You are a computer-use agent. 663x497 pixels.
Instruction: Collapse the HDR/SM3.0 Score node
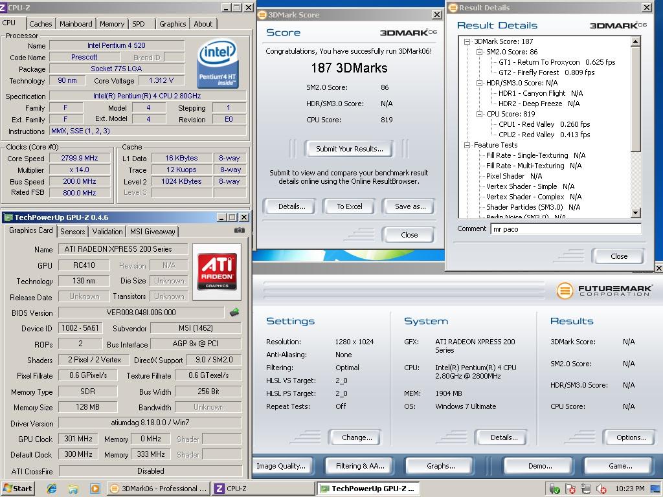pyautogui.click(x=479, y=83)
